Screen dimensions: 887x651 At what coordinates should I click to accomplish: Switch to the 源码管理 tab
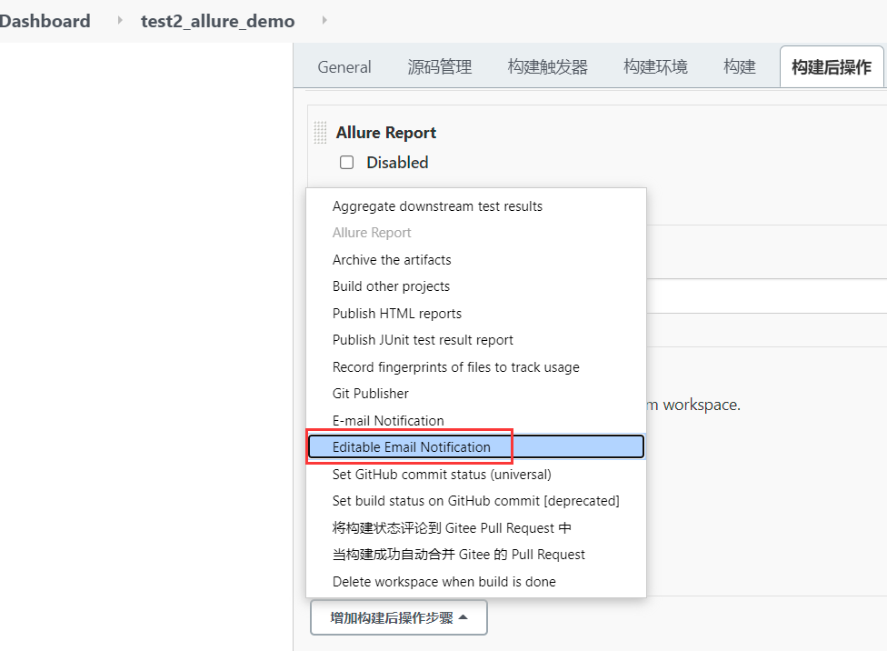440,66
